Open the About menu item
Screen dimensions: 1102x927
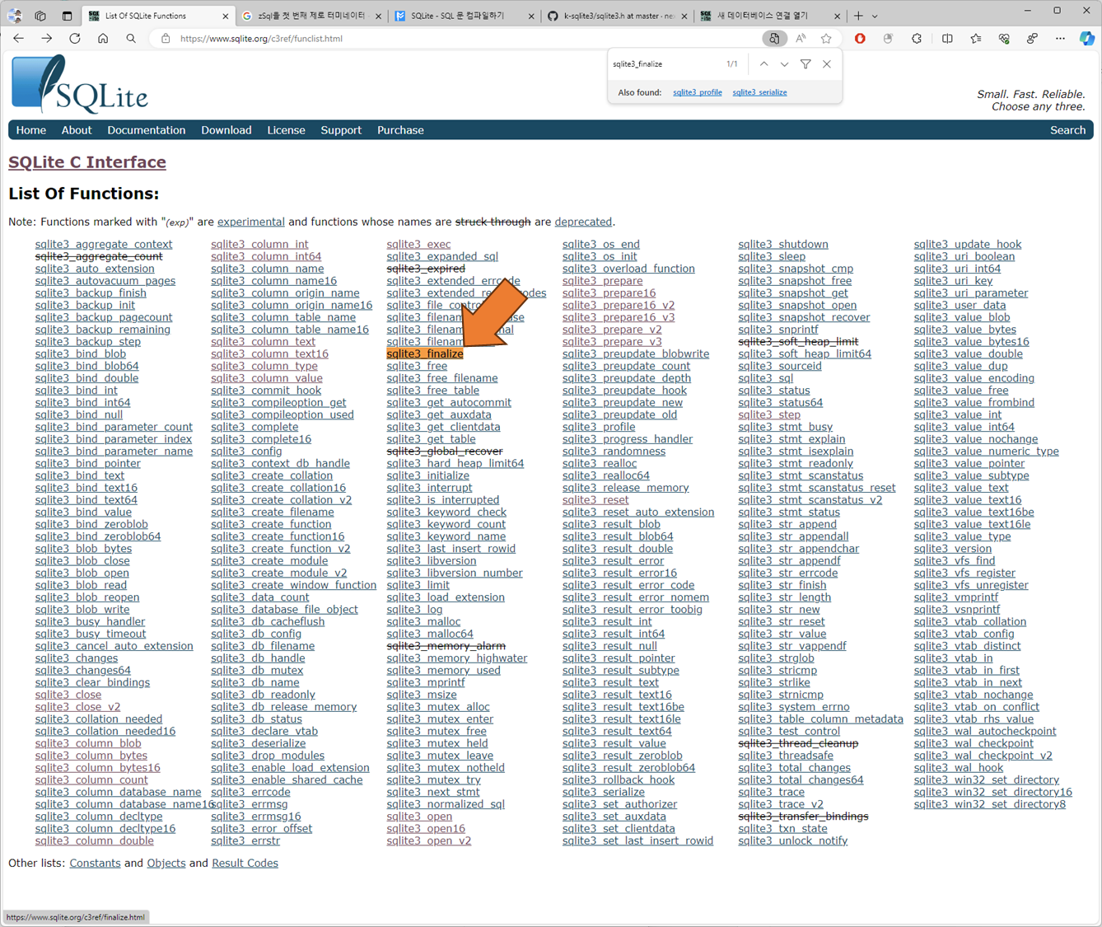coord(77,130)
